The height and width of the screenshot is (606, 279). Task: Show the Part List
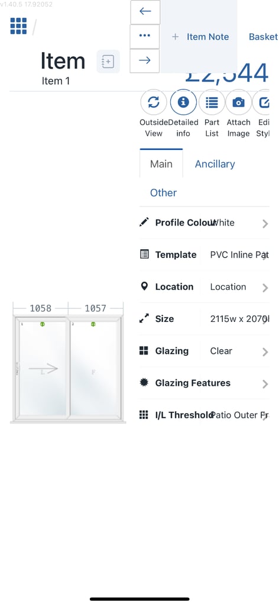212,102
